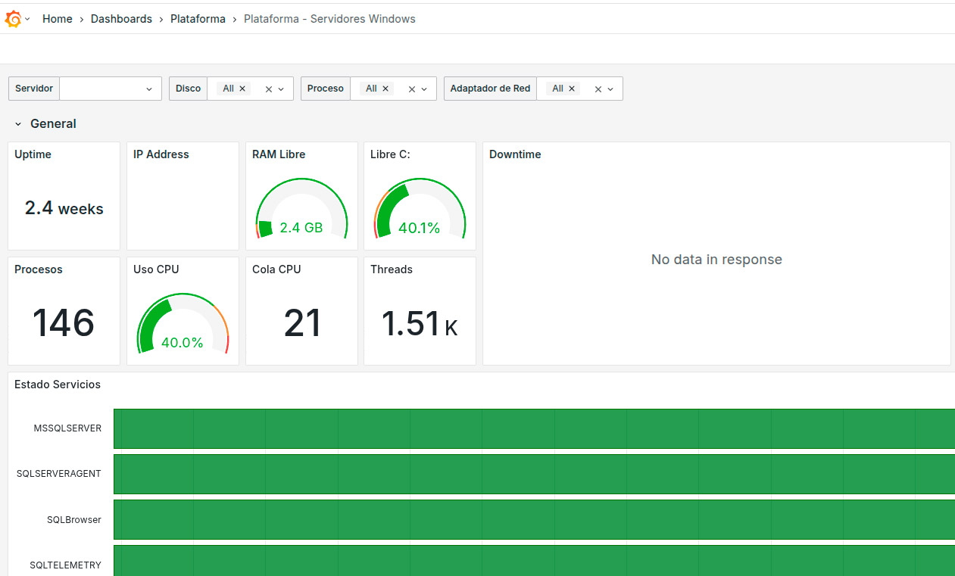Remove the All chip in Disco filter

pyautogui.click(x=242, y=89)
